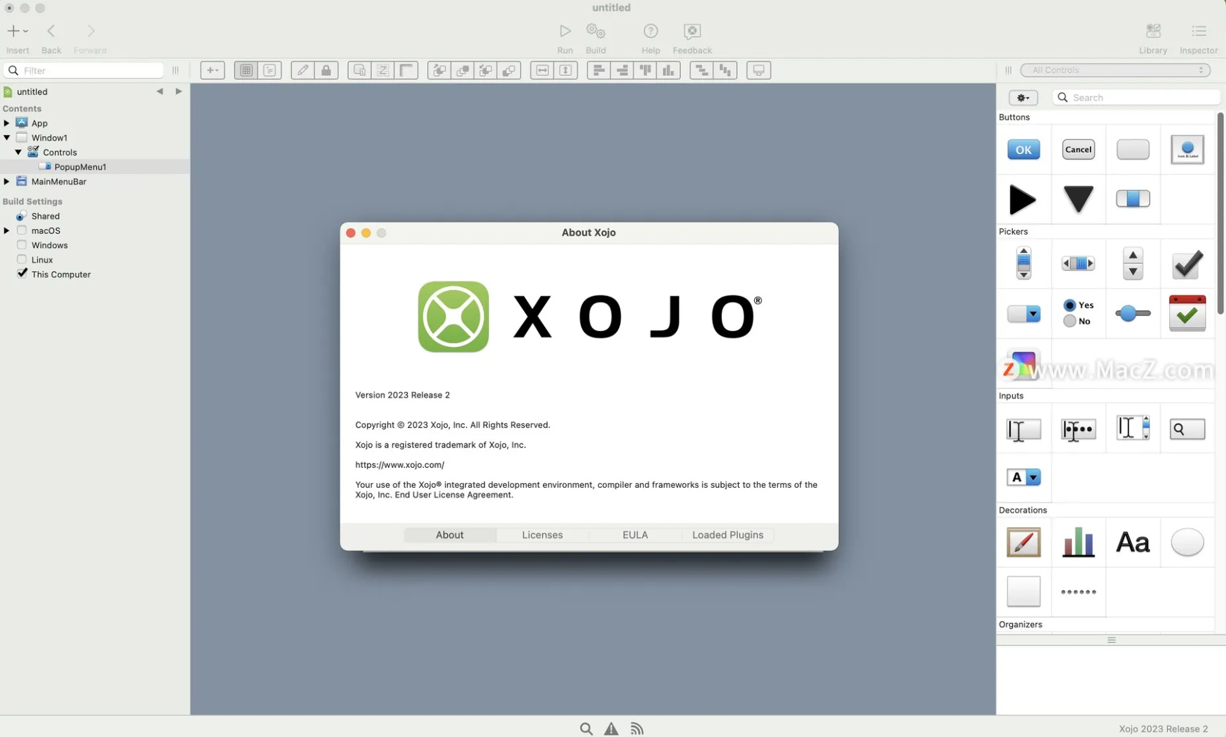Select the bar chart control in Decorations
This screenshot has width=1226, height=737.
[x=1078, y=542]
